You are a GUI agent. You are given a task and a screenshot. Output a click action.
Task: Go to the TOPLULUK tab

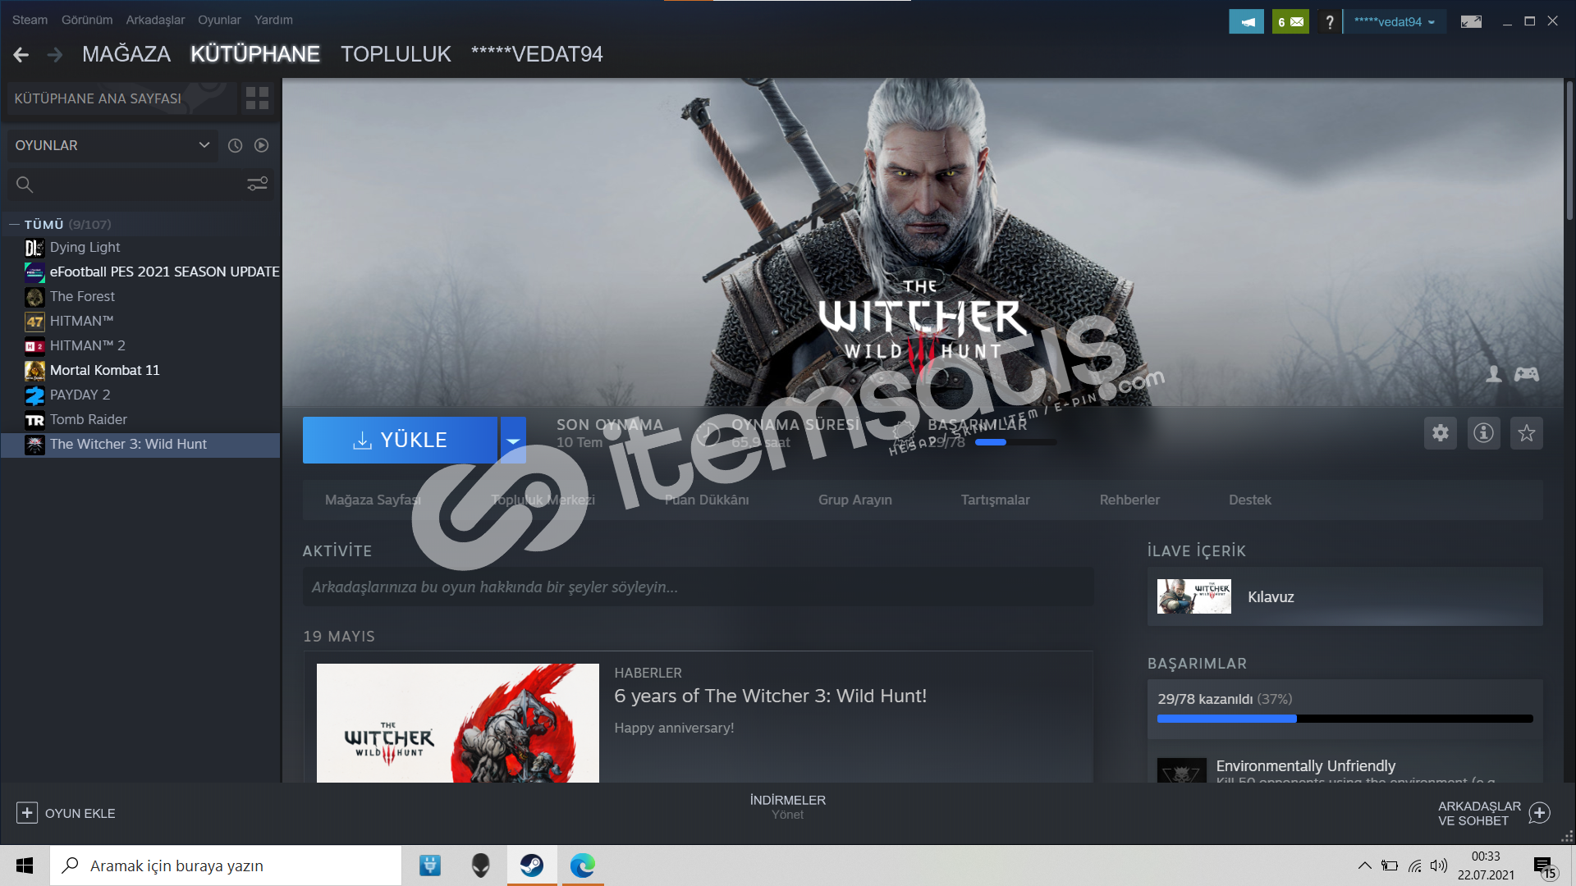396,54
